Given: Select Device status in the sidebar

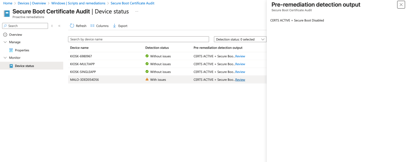Looking at the screenshot, I should click(x=24, y=66).
